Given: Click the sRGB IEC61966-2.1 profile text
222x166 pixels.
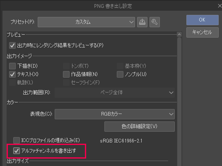Looking at the screenshot, I should (121, 141).
